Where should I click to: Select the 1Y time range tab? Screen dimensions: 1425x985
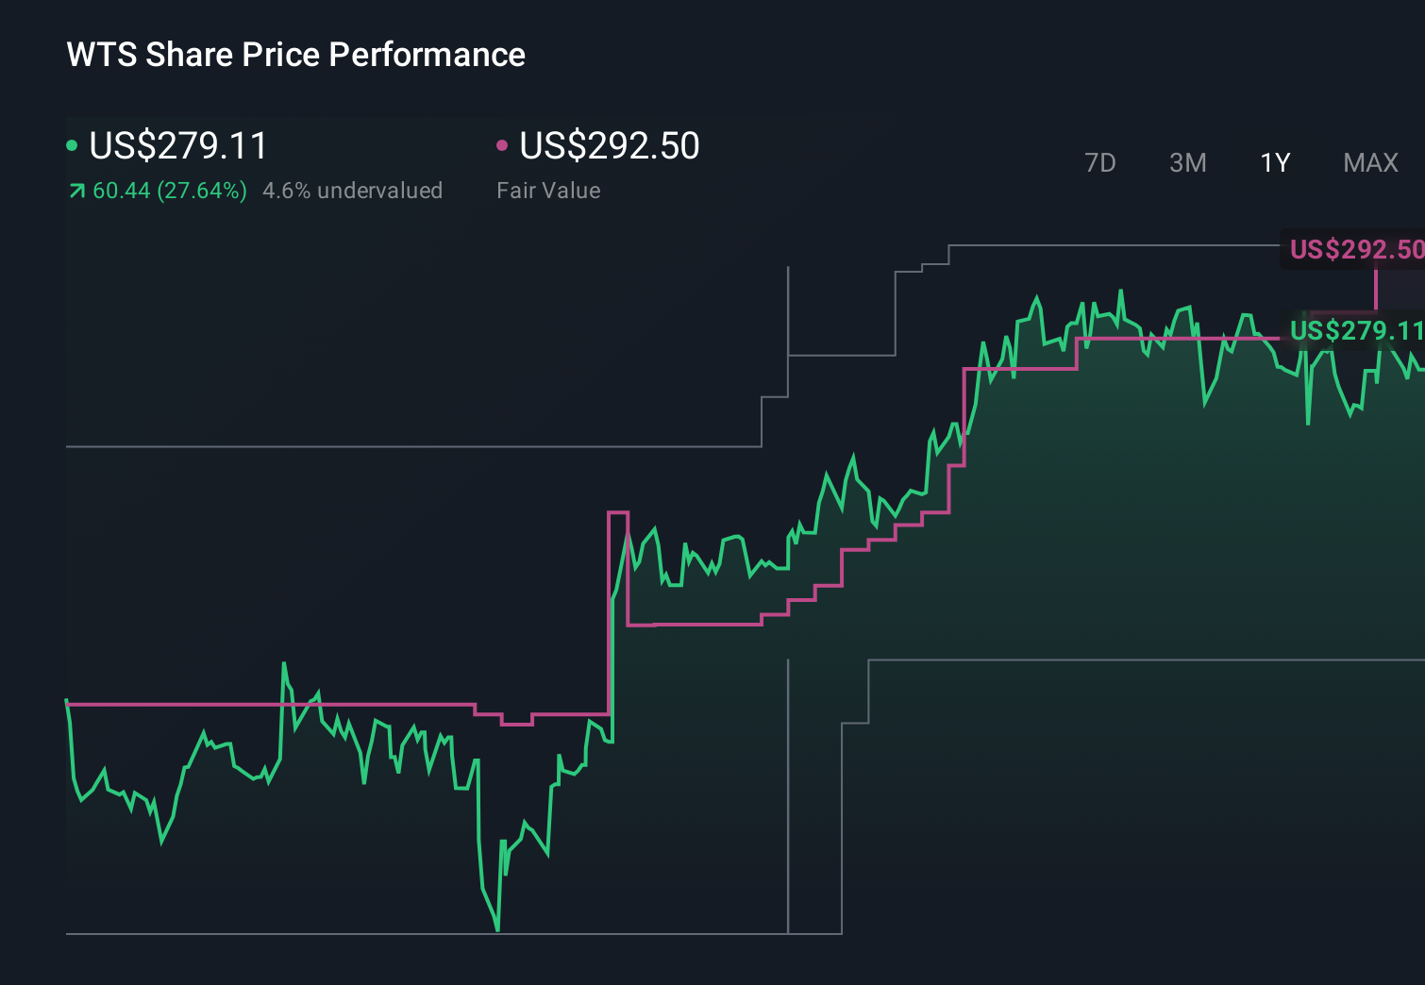(x=1275, y=163)
